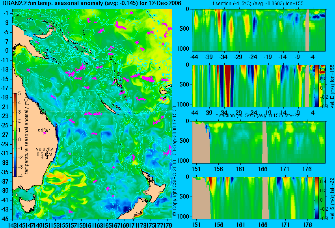Screen dimensions: 335x228
Task: Click the 'vel. E (m/s) lon=155' axis label
Action: tap(332, 86)
